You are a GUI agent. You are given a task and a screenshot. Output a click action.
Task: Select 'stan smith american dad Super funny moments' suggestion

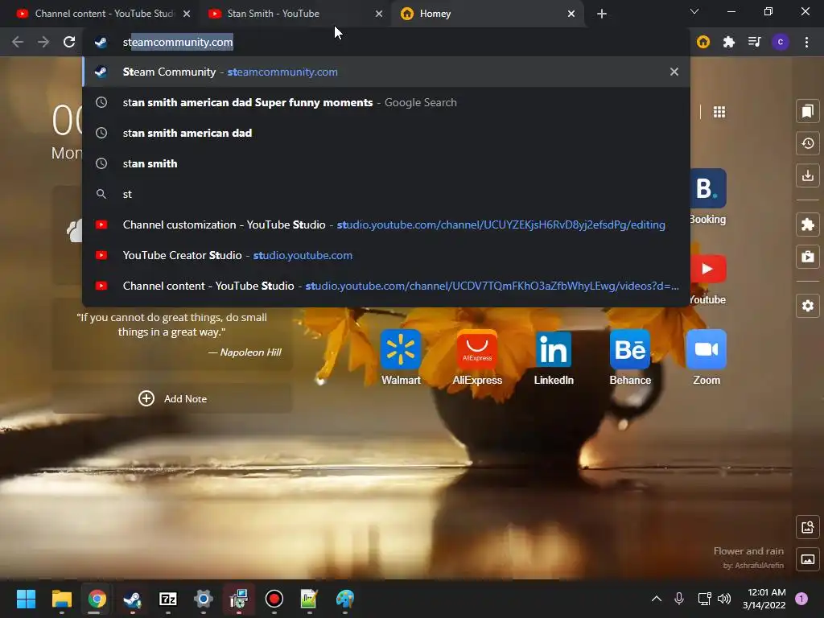click(x=386, y=102)
